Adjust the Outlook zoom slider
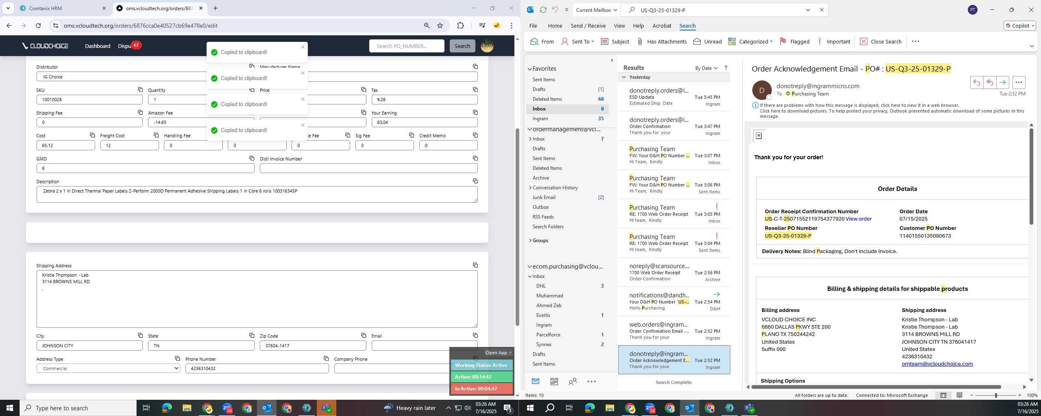 coord(995,395)
